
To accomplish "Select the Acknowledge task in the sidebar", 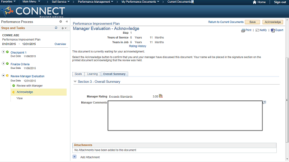I will [x=25, y=92].
